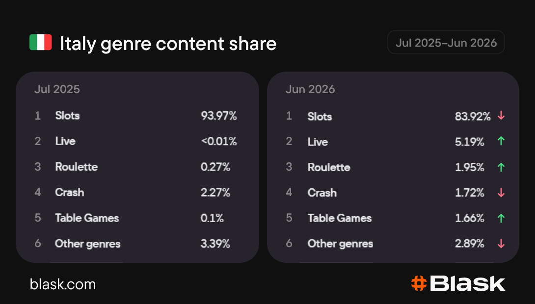Click the Blask brand wordmark

pos(467,283)
